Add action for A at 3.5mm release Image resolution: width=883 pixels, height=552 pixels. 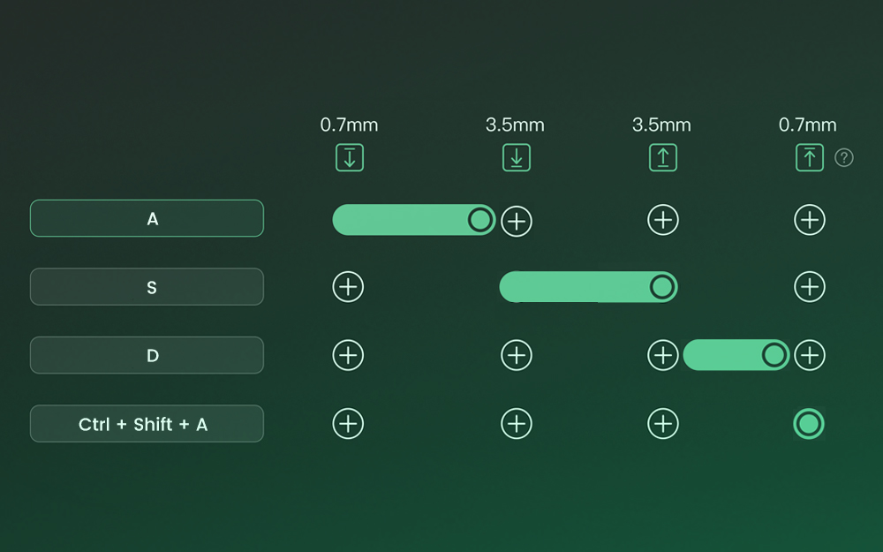[663, 220]
